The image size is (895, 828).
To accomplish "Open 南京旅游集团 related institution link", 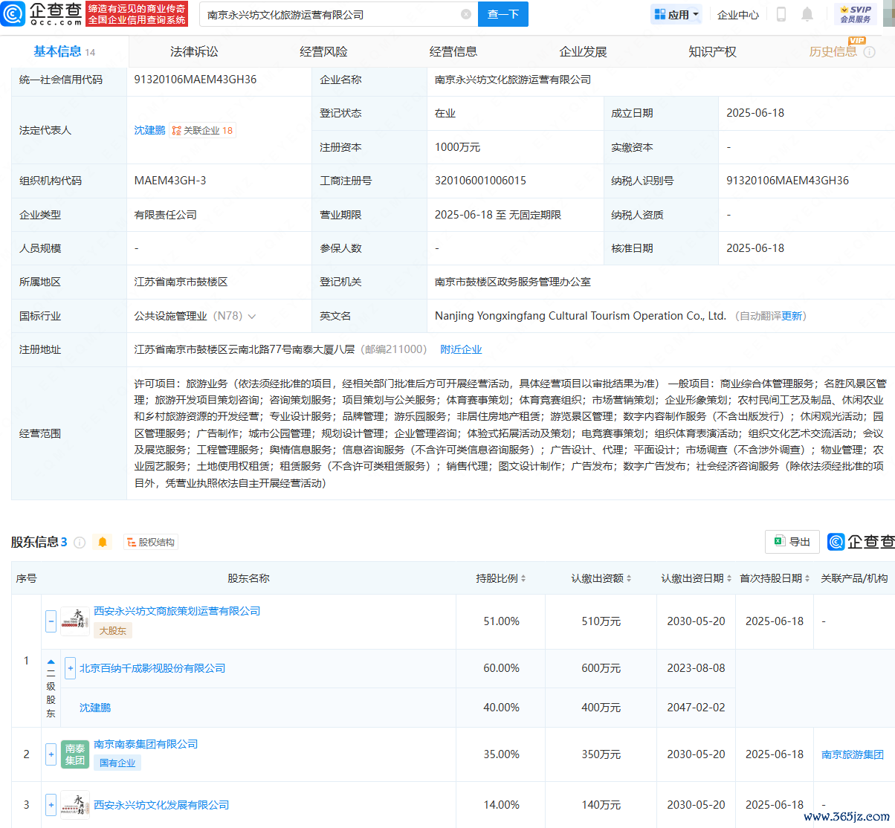I will click(x=853, y=754).
